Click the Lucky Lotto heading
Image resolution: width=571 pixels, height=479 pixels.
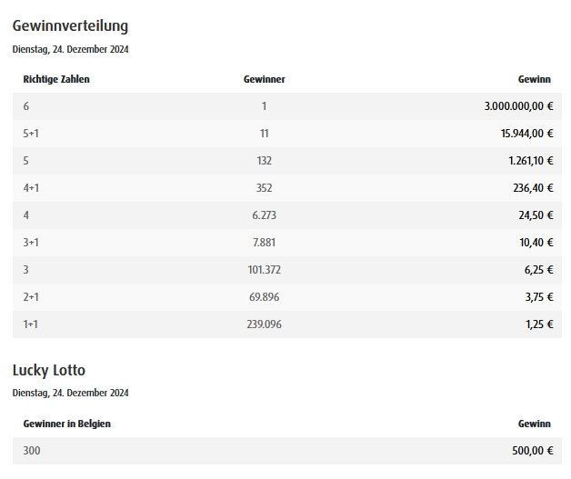[x=49, y=370]
